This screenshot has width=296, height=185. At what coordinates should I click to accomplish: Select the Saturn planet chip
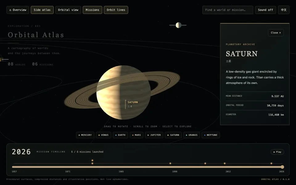pyautogui.click(x=173, y=135)
